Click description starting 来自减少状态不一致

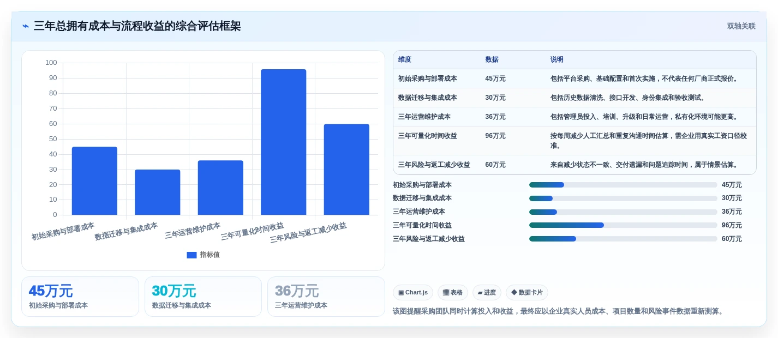pyautogui.click(x=645, y=165)
